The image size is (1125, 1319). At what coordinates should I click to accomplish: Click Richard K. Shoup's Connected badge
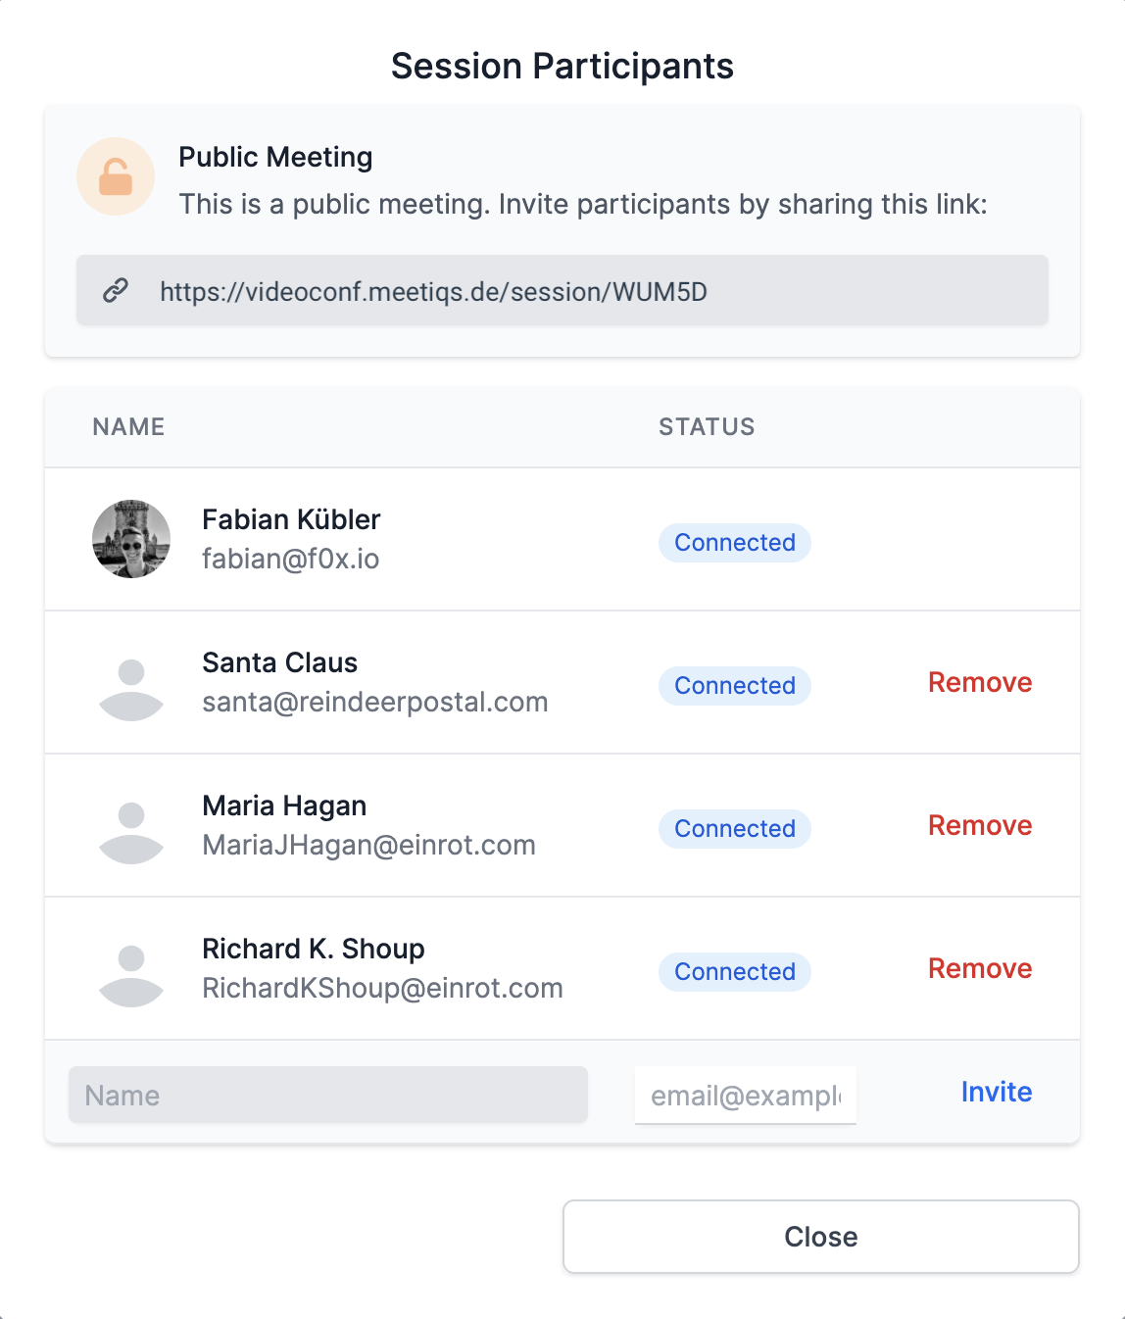click(735, 972)
